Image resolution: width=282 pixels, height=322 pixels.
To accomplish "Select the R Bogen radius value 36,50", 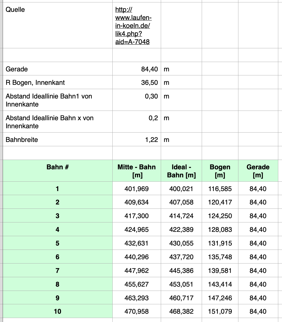I will (x=149, y=83).
